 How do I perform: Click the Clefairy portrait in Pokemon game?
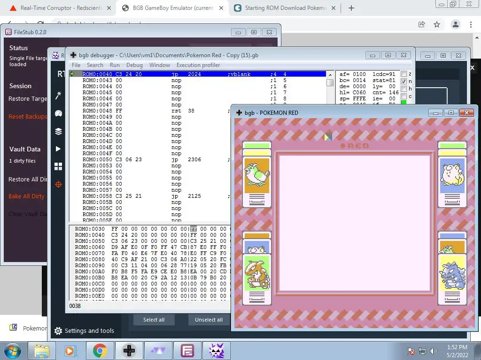click(452, 175)
